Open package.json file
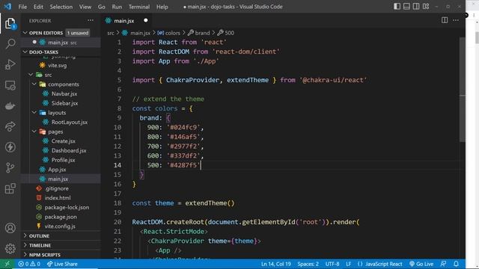Image resolution: width=479 pixels, height=269 pixels. (x=61, y=217)
